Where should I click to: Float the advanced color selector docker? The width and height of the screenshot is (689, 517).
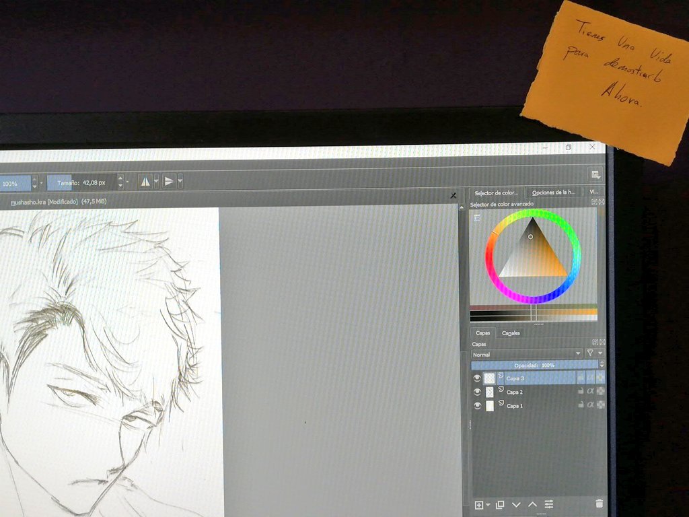(x=594, y=202)
